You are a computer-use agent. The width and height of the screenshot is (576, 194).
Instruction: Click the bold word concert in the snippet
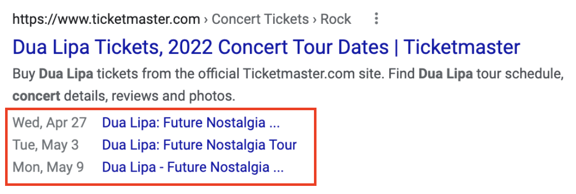click(36, 96)
